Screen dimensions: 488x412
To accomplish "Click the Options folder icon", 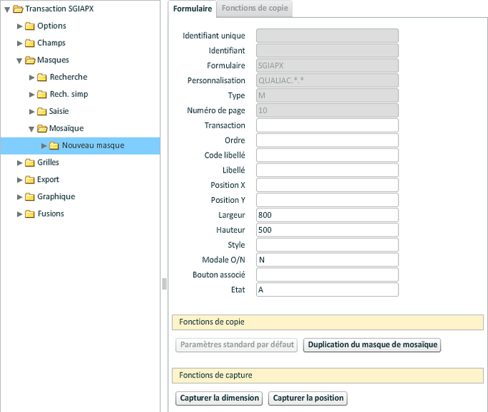I will (x=29, y=26).
